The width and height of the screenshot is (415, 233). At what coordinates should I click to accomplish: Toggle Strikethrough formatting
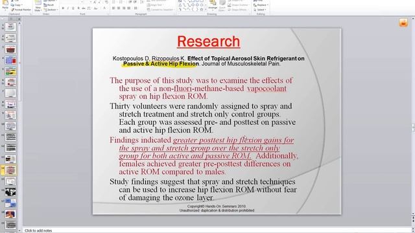coord(84,8)
